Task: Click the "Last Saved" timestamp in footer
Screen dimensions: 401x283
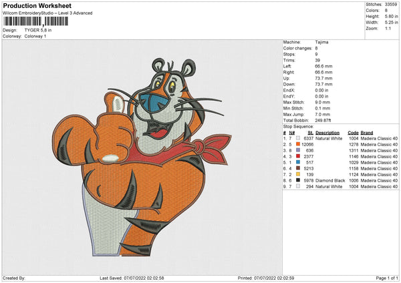Action: coord(132,278)
